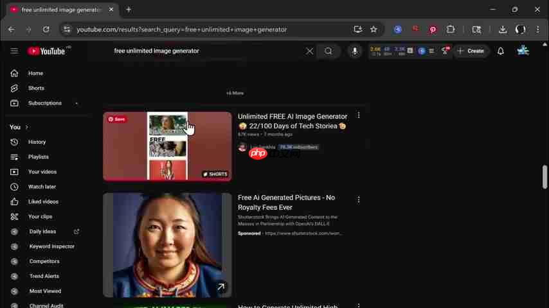Click the ad's open-in-new arrow icon

(x=221, y=287)
